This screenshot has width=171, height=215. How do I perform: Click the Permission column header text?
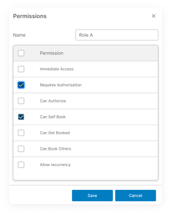click(52, 53)
